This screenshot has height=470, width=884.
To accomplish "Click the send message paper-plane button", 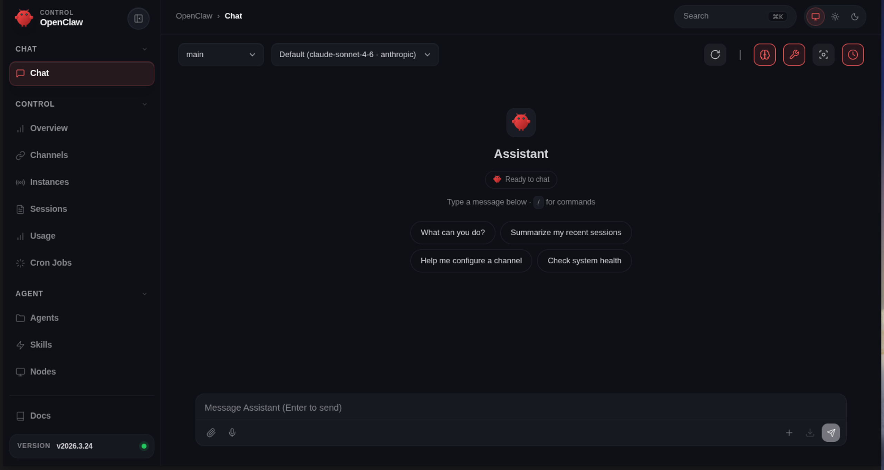I will pos(831,432).
